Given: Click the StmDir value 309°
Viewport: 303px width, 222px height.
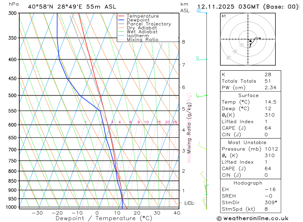Looking at the screenshot, I should tap(271, 203).
